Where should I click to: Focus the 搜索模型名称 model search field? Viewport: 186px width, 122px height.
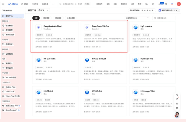(x=164, y=18)
